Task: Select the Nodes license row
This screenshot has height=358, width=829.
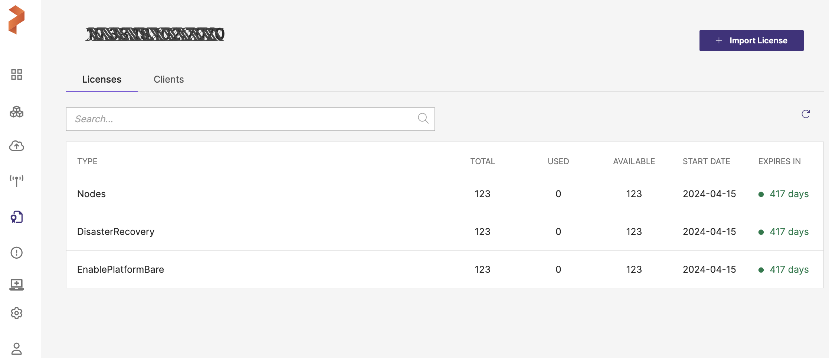Action: coord(91,194)
